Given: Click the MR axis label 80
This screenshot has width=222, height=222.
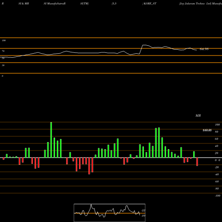Looking at the screenshot, I should pos(217,132).
